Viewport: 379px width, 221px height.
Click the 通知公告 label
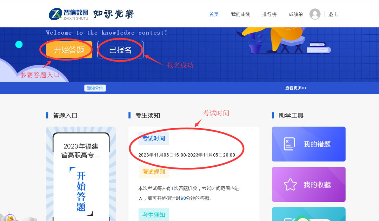click(x=95, y=88)
